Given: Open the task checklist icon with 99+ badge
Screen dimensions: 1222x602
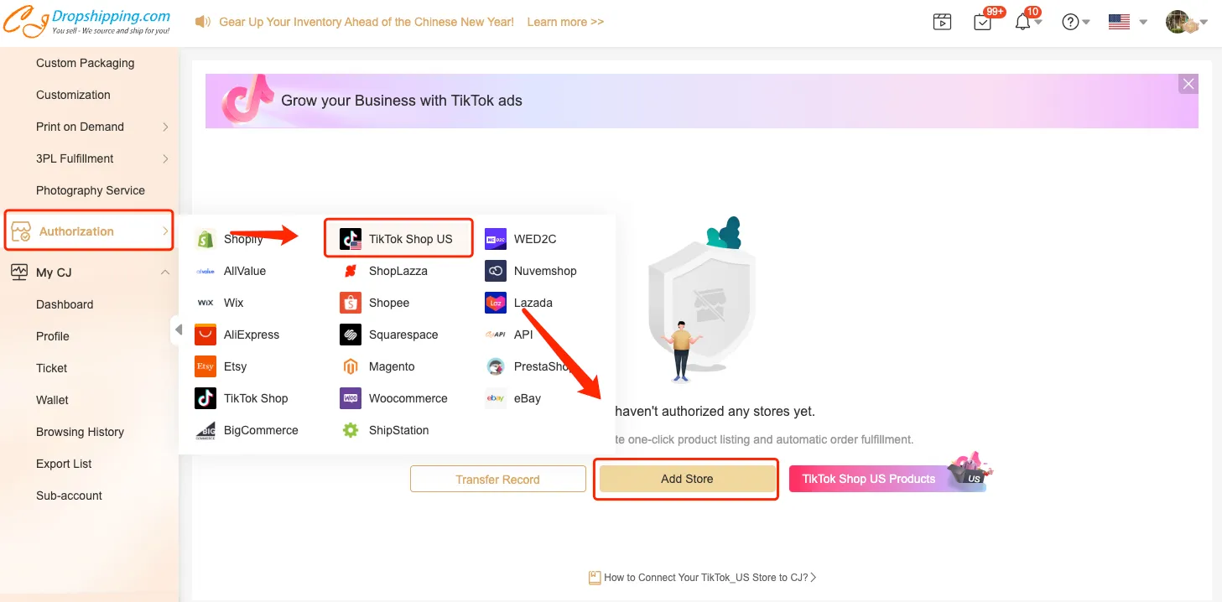Looking at the screenshot, I should tap(983, 22).
